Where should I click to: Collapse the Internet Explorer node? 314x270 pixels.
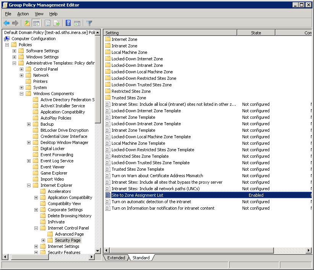(x=29, y=185)
